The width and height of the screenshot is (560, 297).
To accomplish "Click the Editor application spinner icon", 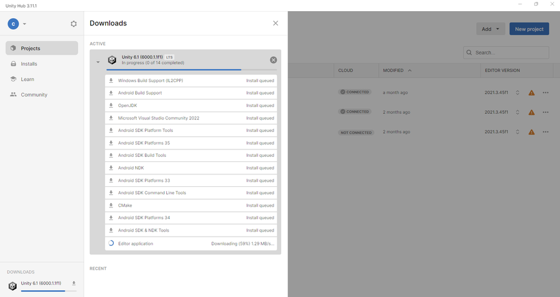I will pos(111,243).
